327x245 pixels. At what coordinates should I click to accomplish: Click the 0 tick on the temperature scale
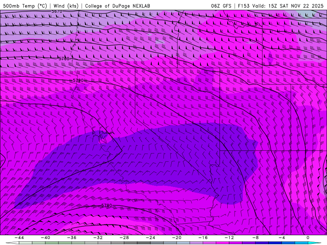(308, 238)
